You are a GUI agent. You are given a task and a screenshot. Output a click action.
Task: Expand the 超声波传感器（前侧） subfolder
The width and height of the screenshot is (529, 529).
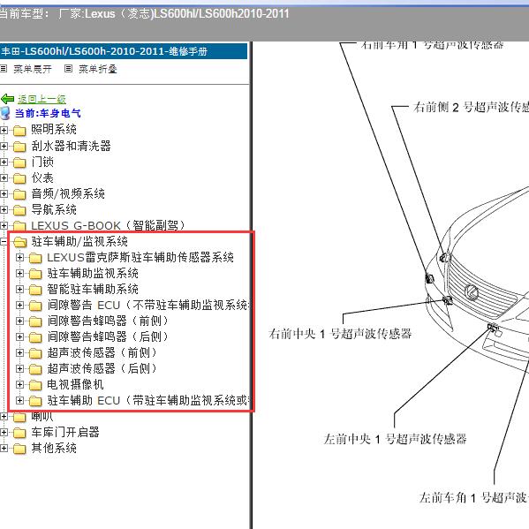click(x=19, y=352)
